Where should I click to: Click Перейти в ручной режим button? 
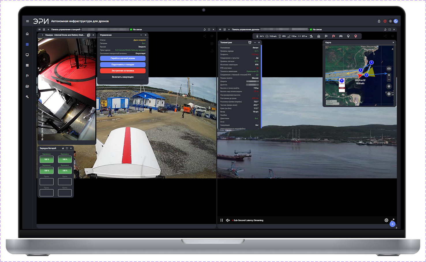[x=123, y=58]
